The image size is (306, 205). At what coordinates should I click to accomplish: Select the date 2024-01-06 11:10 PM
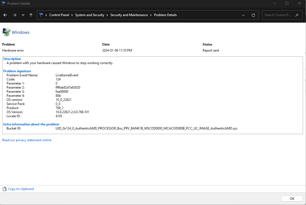pos(117,50)
